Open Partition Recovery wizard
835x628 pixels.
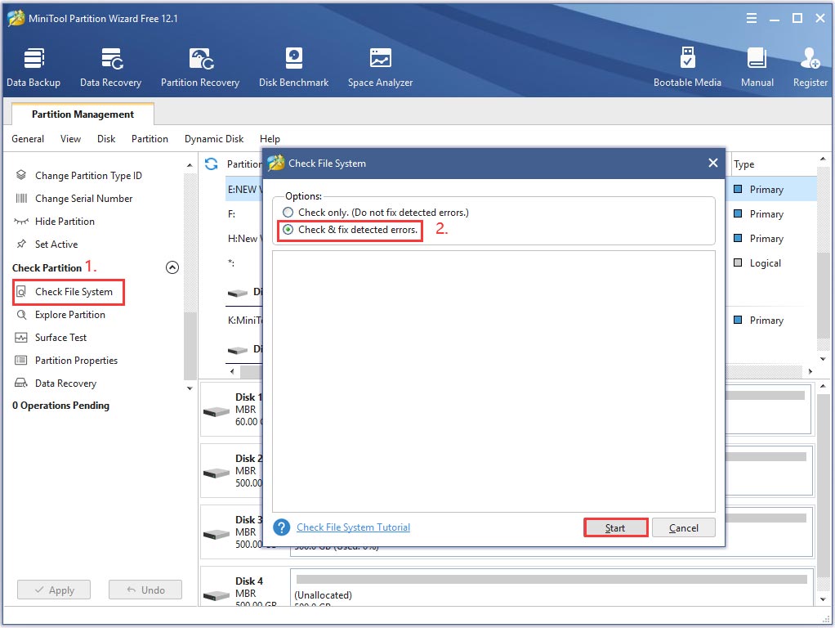click(200, 67)
